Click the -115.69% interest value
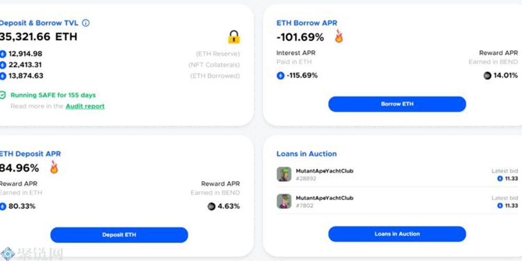Viewport: 522px width, 261px height. pos(302,76)
